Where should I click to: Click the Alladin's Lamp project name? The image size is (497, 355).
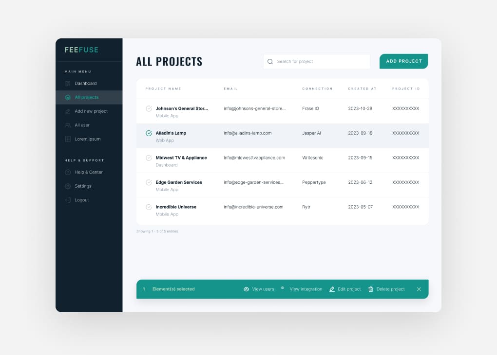171,133
